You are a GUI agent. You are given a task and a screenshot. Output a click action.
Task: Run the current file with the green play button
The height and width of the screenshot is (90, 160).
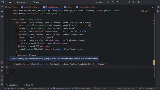click(x=108, y=2)
